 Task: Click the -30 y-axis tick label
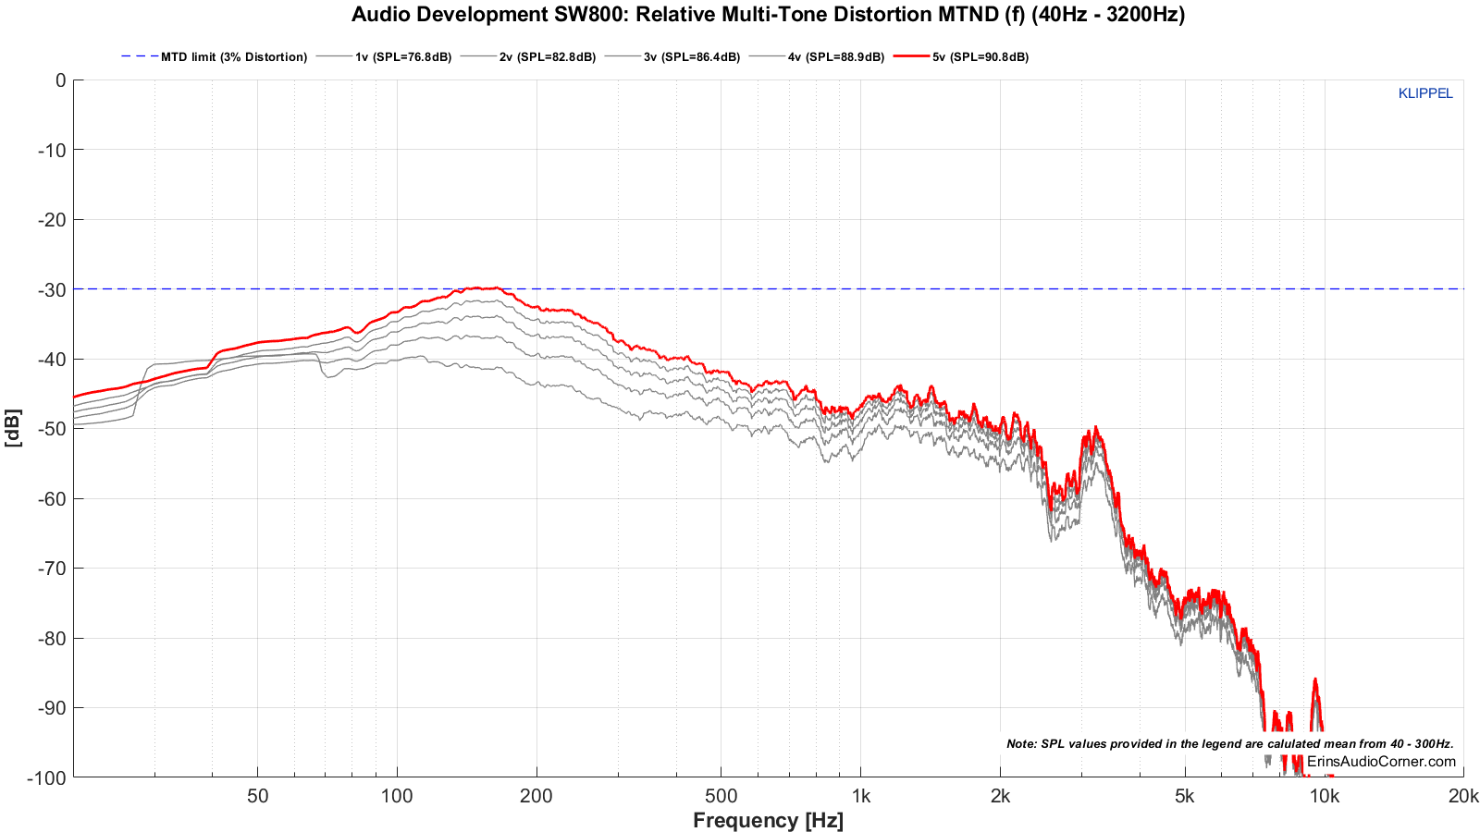pyautogui.click(x=52, y=289)
